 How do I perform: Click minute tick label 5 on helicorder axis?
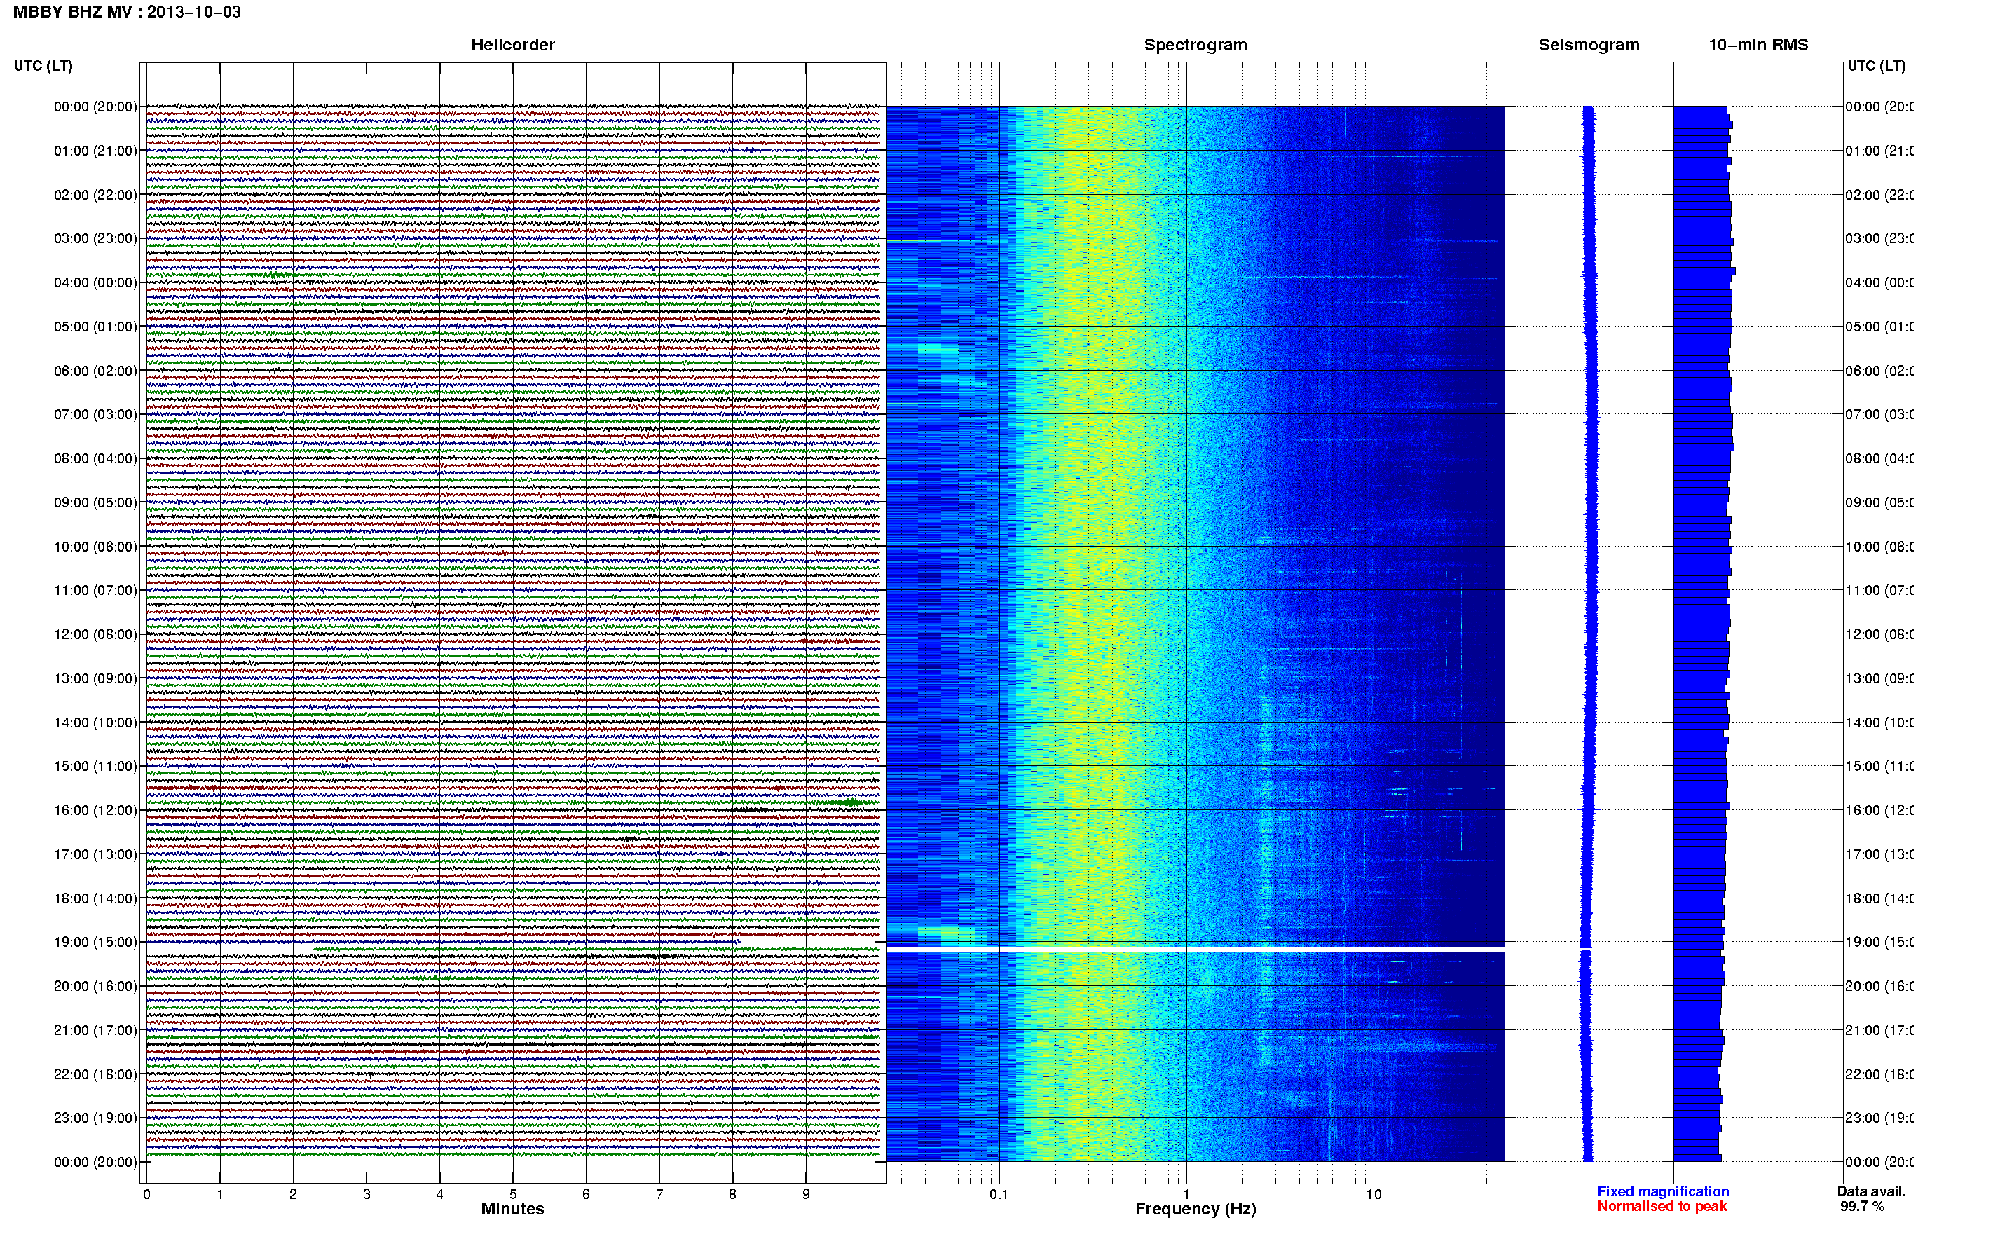pyautogui.click(x=512, y=1194)
